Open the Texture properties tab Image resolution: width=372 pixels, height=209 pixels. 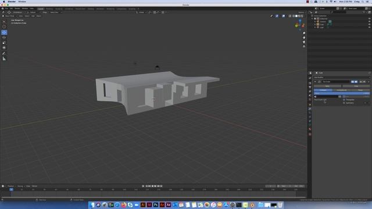(x=310, y=134)
